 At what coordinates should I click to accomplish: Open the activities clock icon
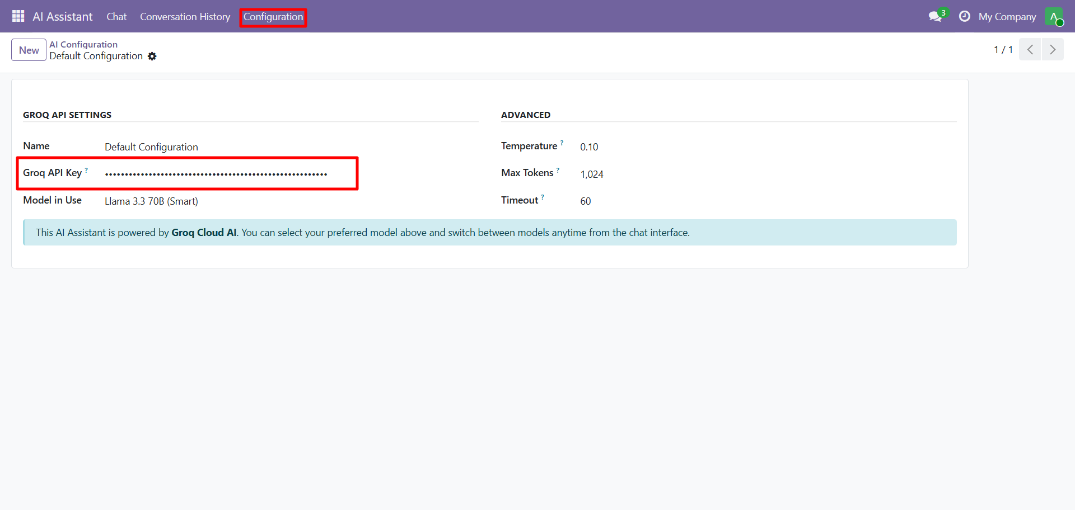click(x=964, y=16)
